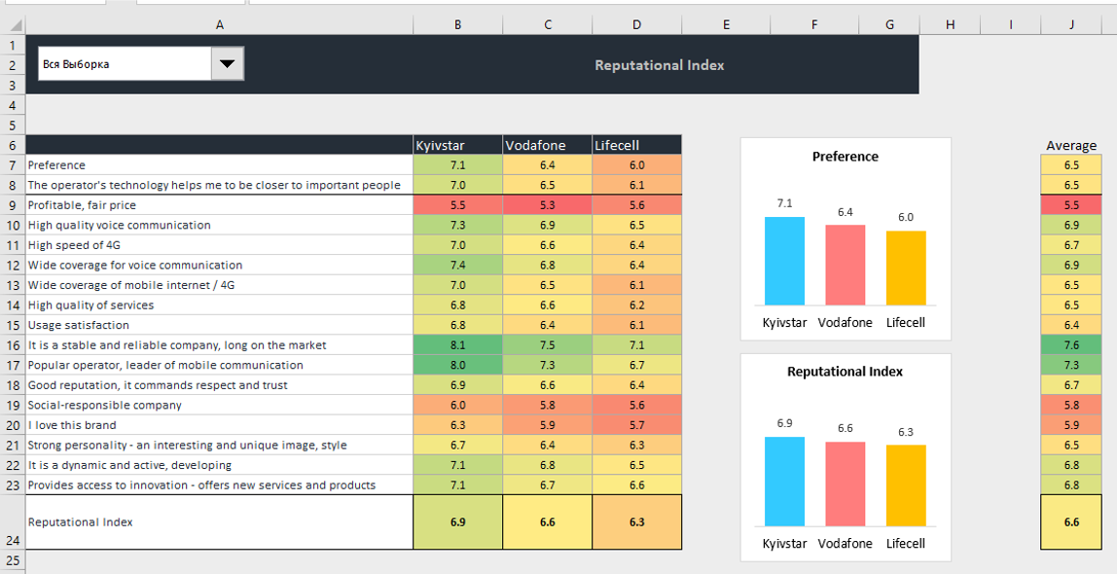Click the Select All corner triangle

point(17,25)
